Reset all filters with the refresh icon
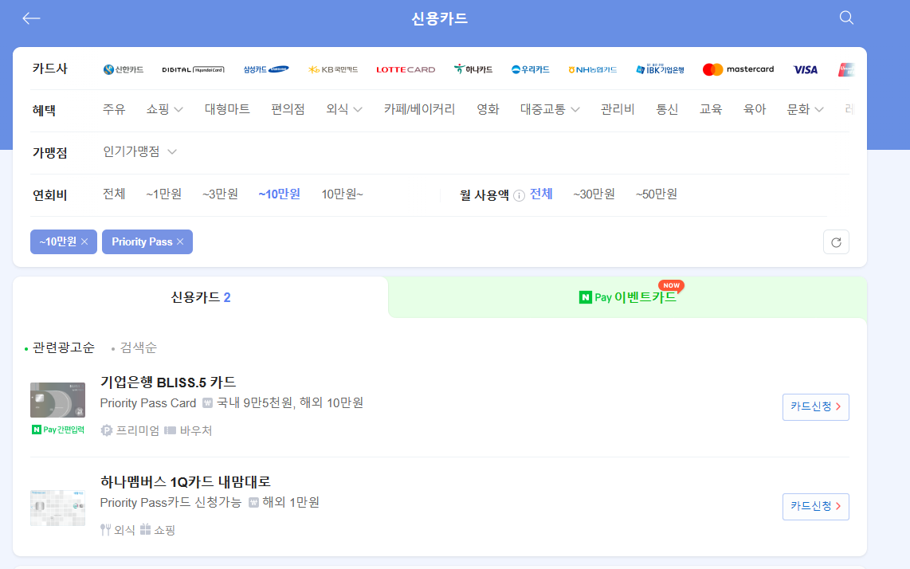The height and width of the screenshot is (569, 910). [x=836, y=242]
